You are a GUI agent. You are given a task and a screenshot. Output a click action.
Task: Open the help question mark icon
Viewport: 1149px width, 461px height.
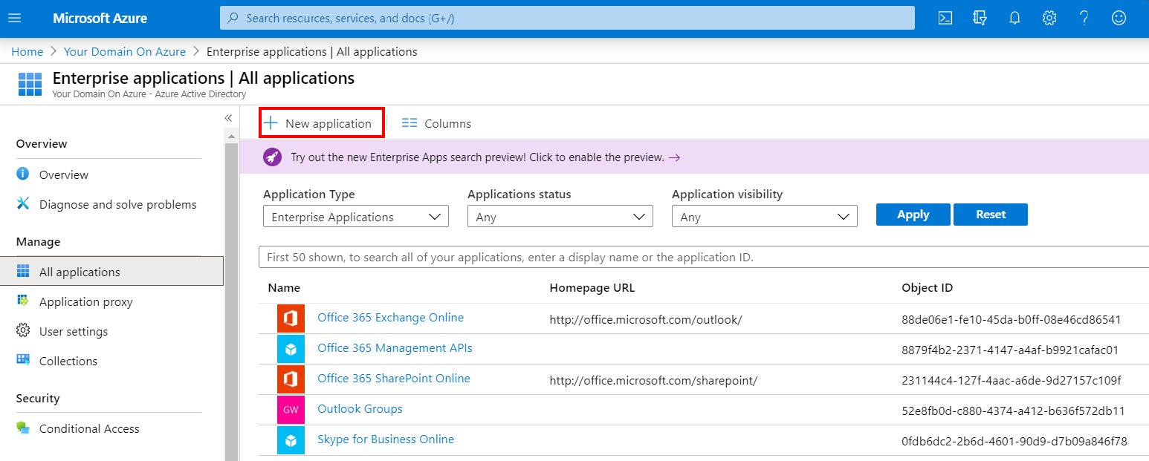pyautogui.click(x=1084, y=17)
